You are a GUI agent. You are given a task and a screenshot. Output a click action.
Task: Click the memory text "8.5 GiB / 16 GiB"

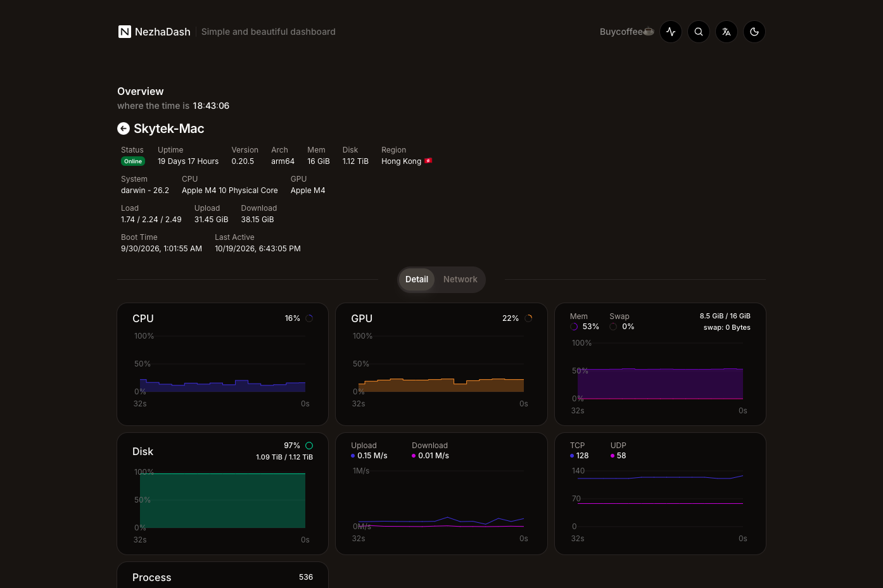725,316
